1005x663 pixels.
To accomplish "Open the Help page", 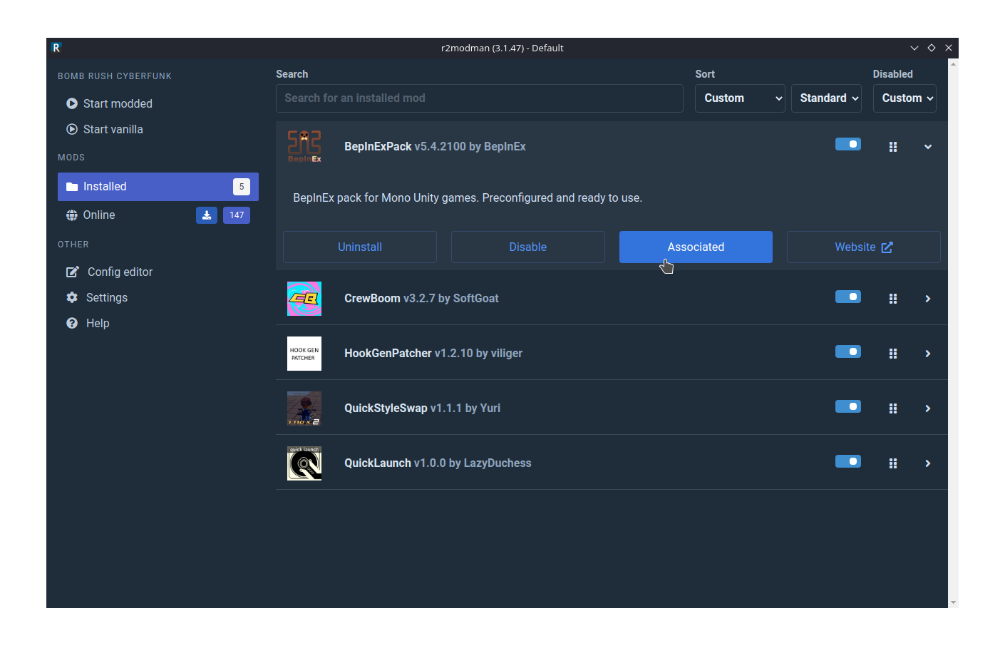I will [158, 323].
